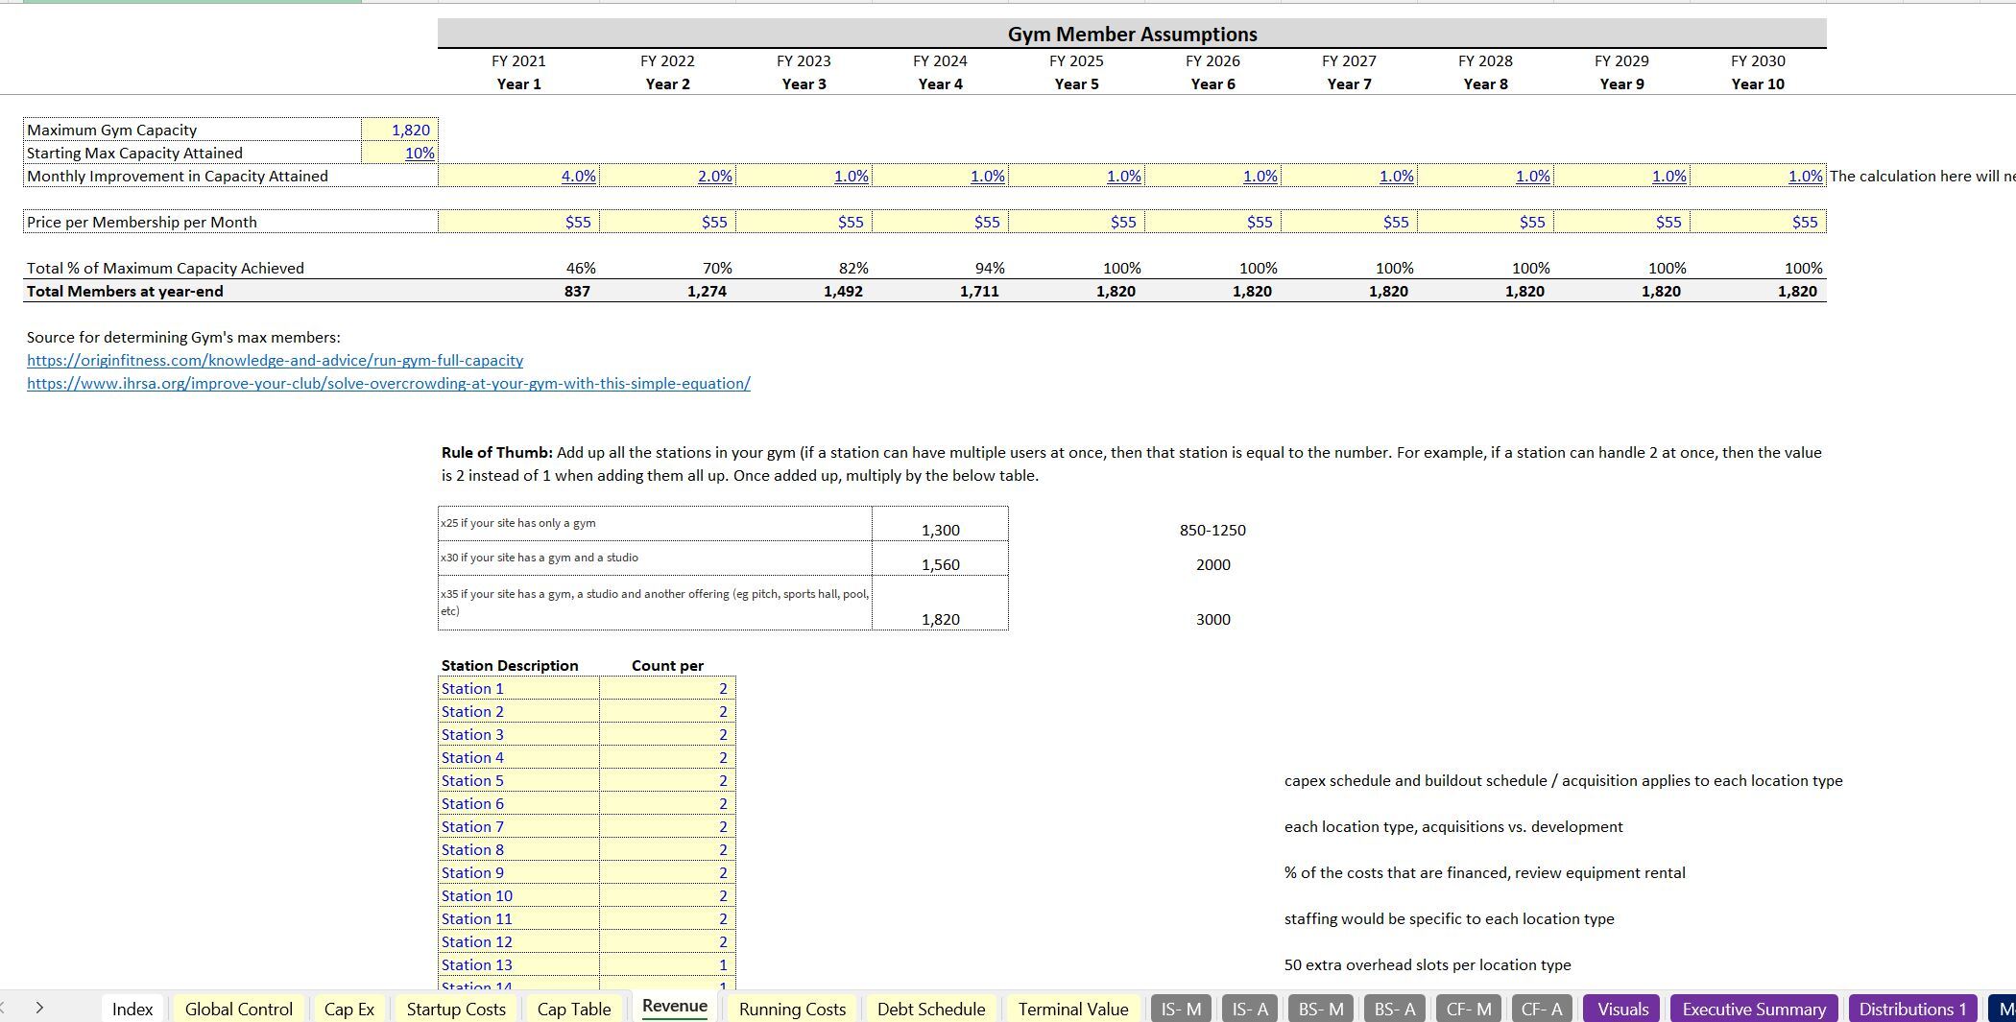This screenshot has width=2016, height=1022.
Task: Open the Visuals sheet tab
Action: pos(1621,1009)
